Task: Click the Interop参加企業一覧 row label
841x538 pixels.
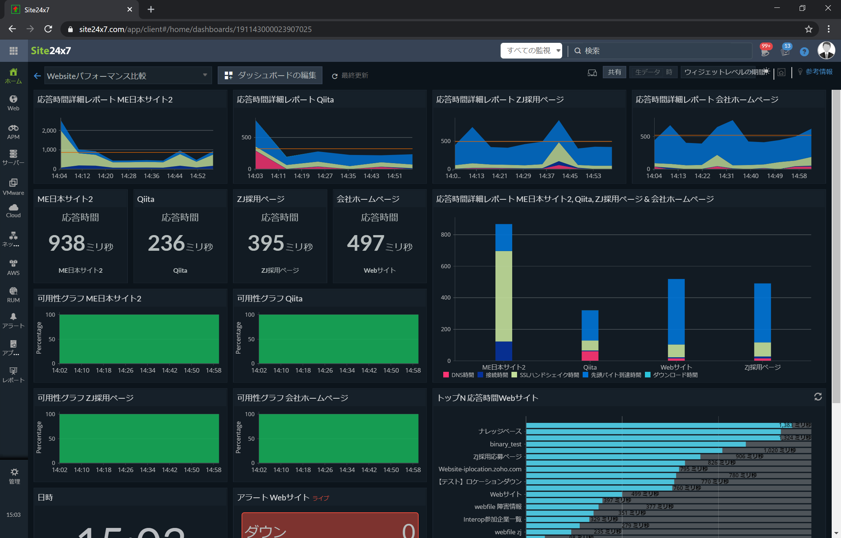Action: point(492,519)
